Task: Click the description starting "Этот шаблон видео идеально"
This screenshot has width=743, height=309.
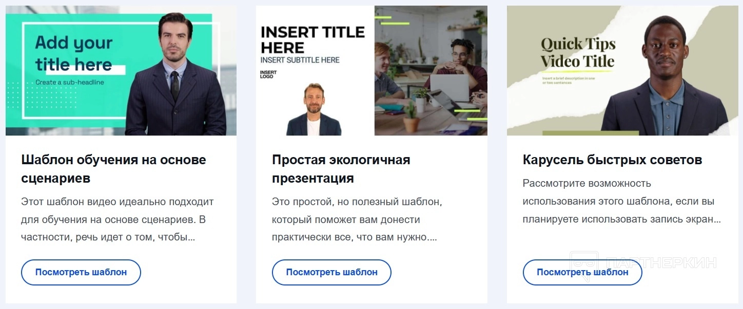Action: click(118, 219)
